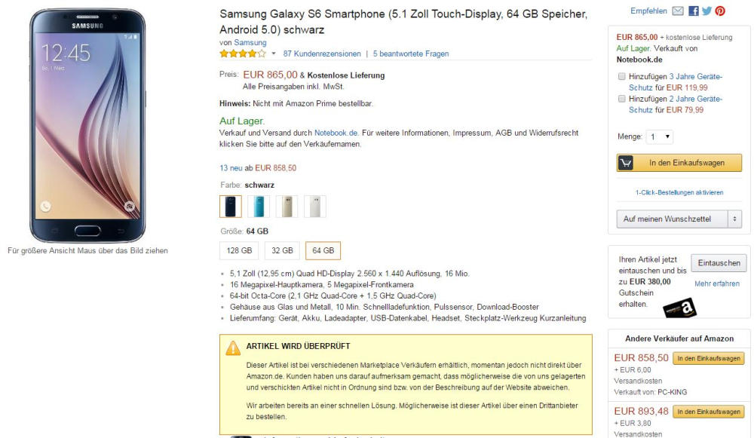Image resolution: width=754 pixels, height=438 pixels.
Task: Select the blue color variant
Action: (259, 207)
